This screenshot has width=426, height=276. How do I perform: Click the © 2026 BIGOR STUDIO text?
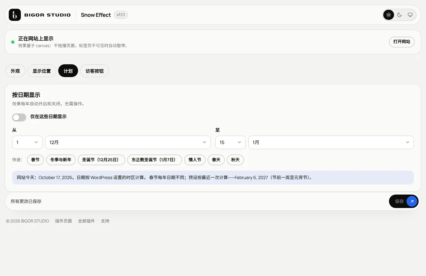point(28,221)
